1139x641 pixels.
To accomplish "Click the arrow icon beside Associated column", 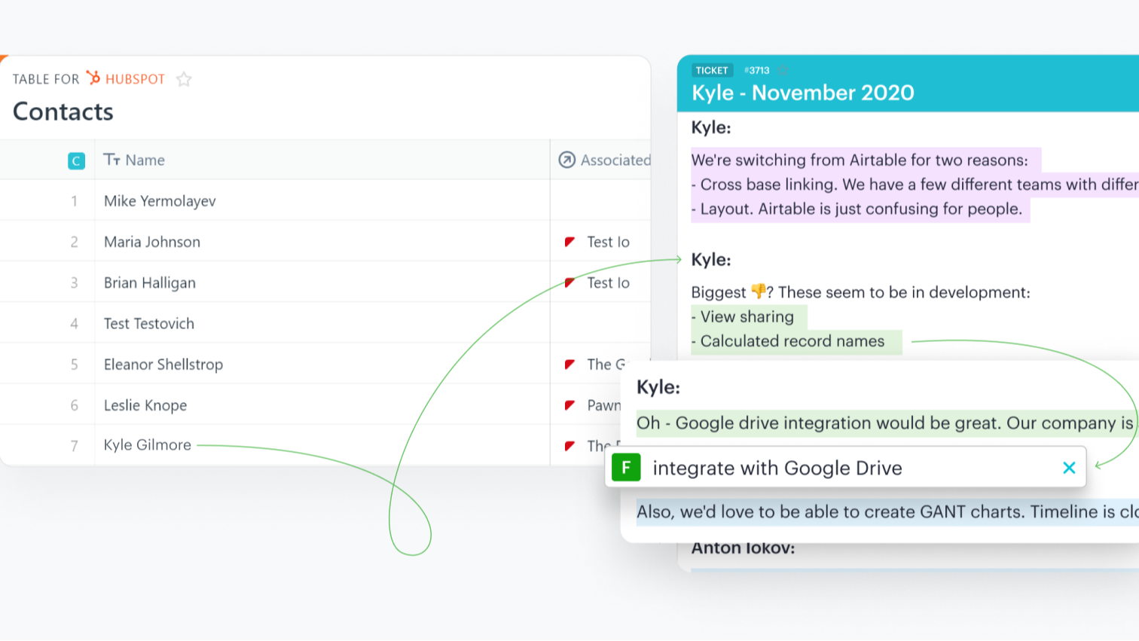I will point(567,160).
